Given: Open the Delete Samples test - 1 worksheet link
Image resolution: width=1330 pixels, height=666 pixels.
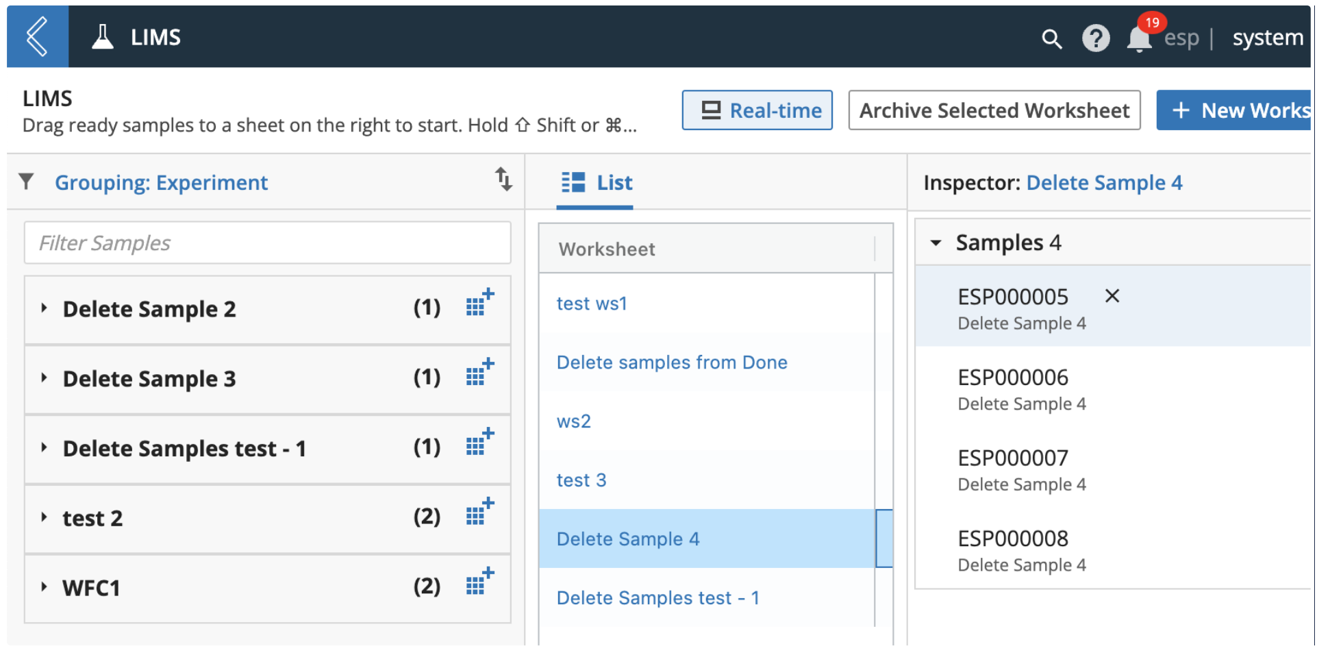Looking at the screenshot, I should point(657,598).
